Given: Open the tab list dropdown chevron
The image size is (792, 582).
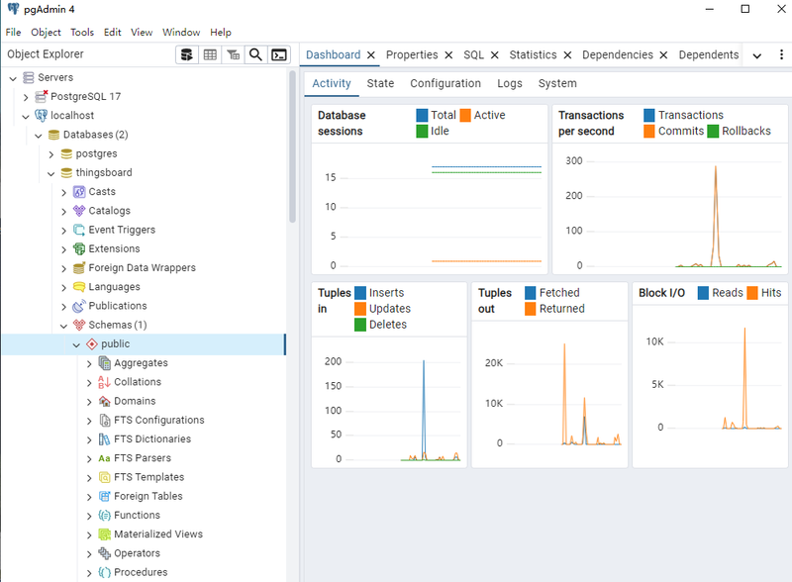Looking at the screenshot, I should pos(757,55).
